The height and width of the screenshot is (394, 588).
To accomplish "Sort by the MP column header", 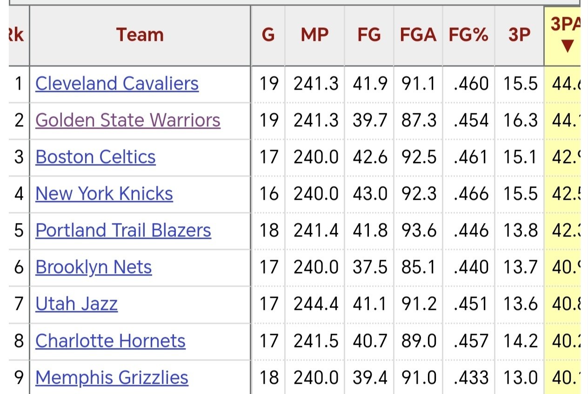I will pyautogui.click(x=314, y=35).
